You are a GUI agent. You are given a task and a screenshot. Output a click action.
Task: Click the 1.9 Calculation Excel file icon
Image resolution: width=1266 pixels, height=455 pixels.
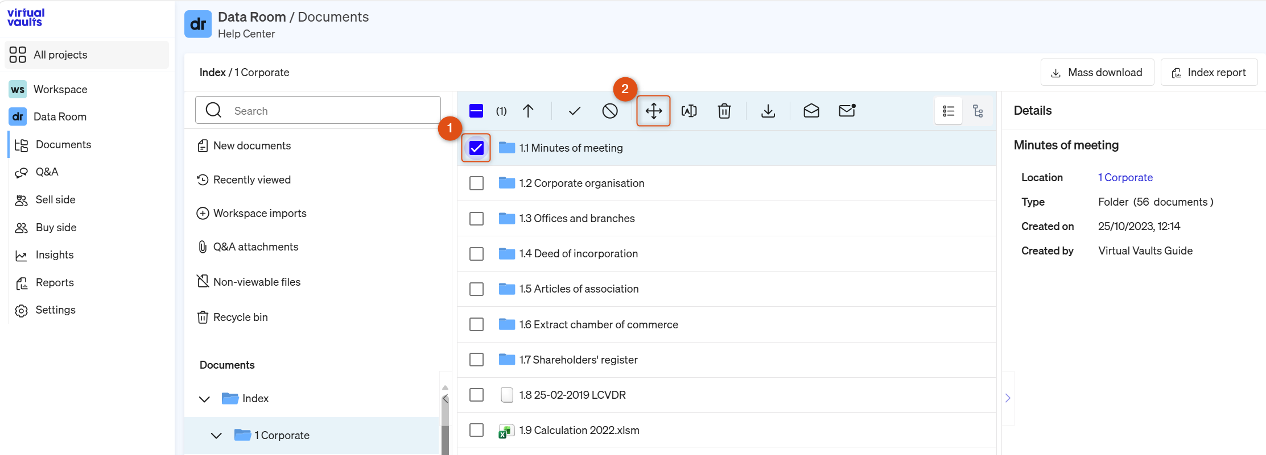(506, 431)
